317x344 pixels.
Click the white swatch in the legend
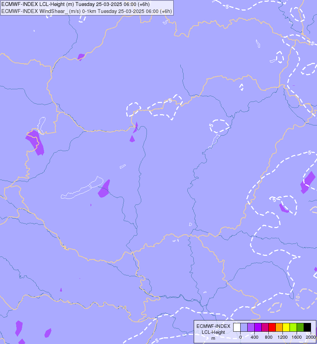point(237,327)
